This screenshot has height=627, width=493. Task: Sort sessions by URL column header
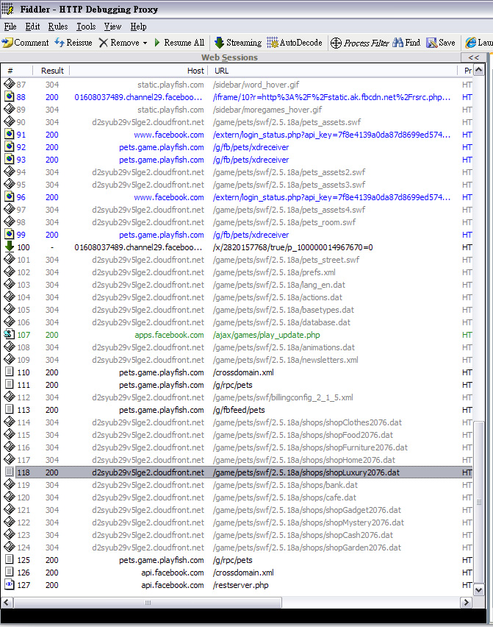pyautogui.click(x=333, y=71)
